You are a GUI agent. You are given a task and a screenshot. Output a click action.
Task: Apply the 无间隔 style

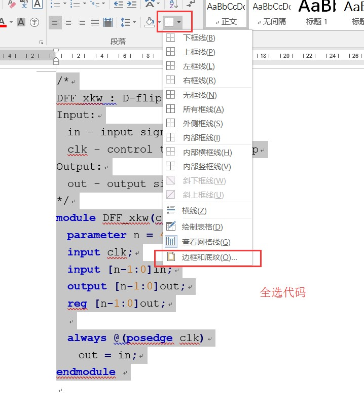272,14
